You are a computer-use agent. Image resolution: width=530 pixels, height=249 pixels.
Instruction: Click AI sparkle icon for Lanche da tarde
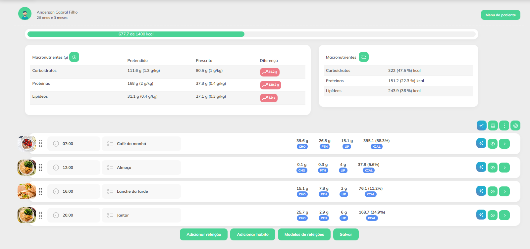[481, 191]
